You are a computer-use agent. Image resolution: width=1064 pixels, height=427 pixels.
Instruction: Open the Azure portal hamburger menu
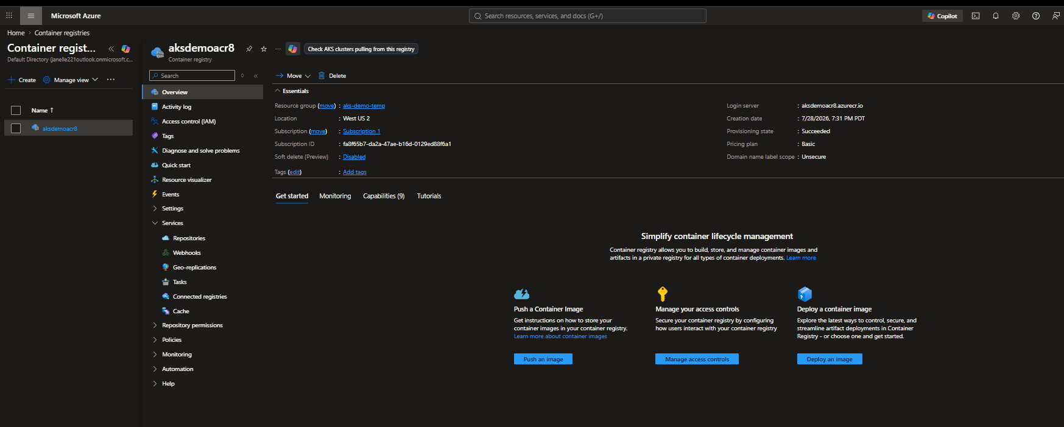pos(31,16)
